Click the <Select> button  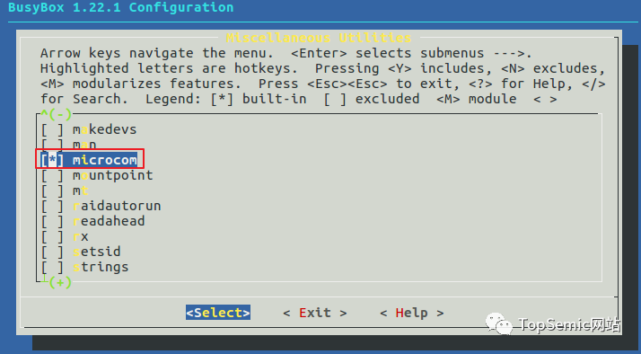[x=218, y=313]
